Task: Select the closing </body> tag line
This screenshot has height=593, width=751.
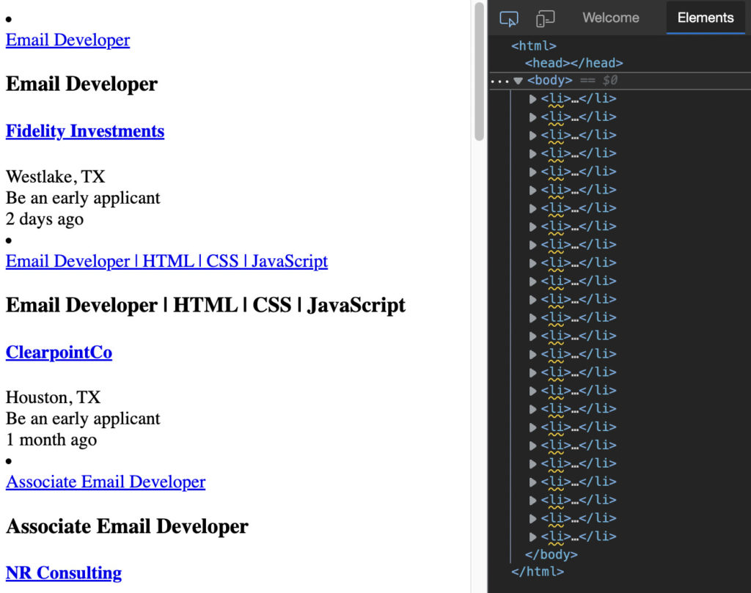Action: click(551, 554)
